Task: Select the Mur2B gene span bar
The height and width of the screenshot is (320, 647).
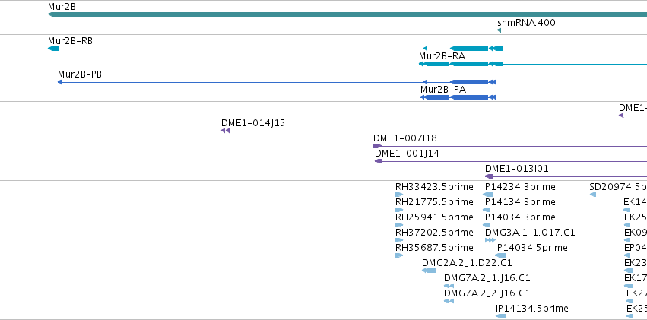Action: click(x=347, y=14)
